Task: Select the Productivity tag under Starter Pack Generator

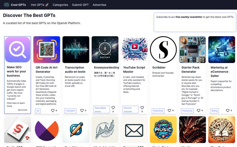Action: [187, 111]
